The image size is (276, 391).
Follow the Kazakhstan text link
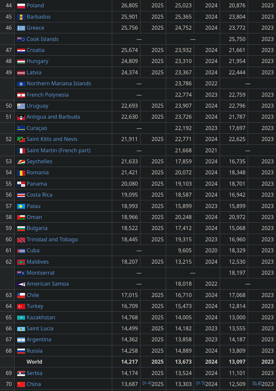[x=41, y=317]
